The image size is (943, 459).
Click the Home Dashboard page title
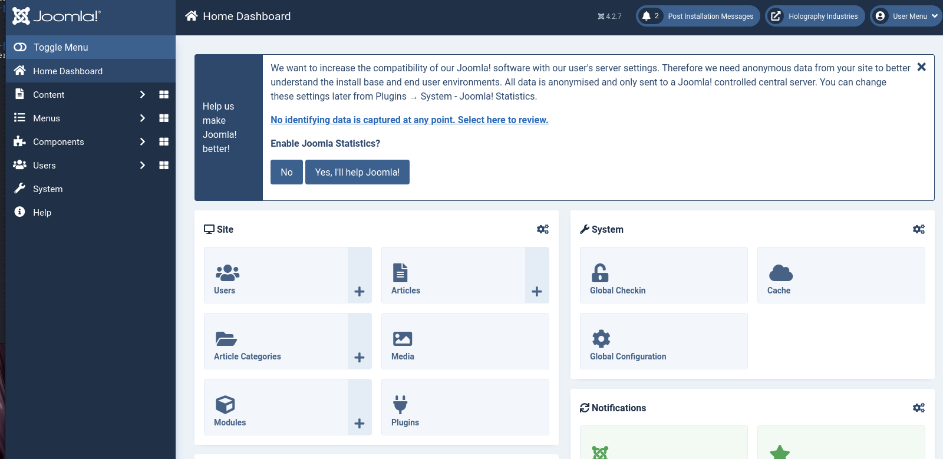click(246, 16)
